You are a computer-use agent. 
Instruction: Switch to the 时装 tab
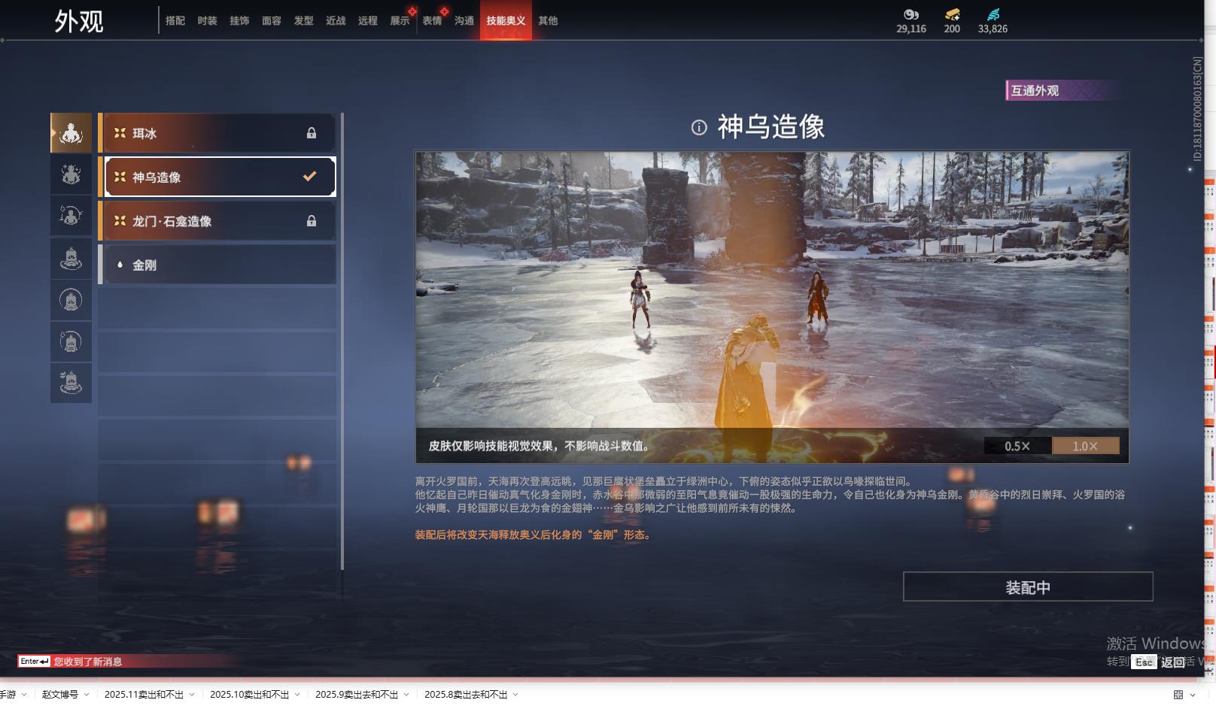[x=207, y=21]
